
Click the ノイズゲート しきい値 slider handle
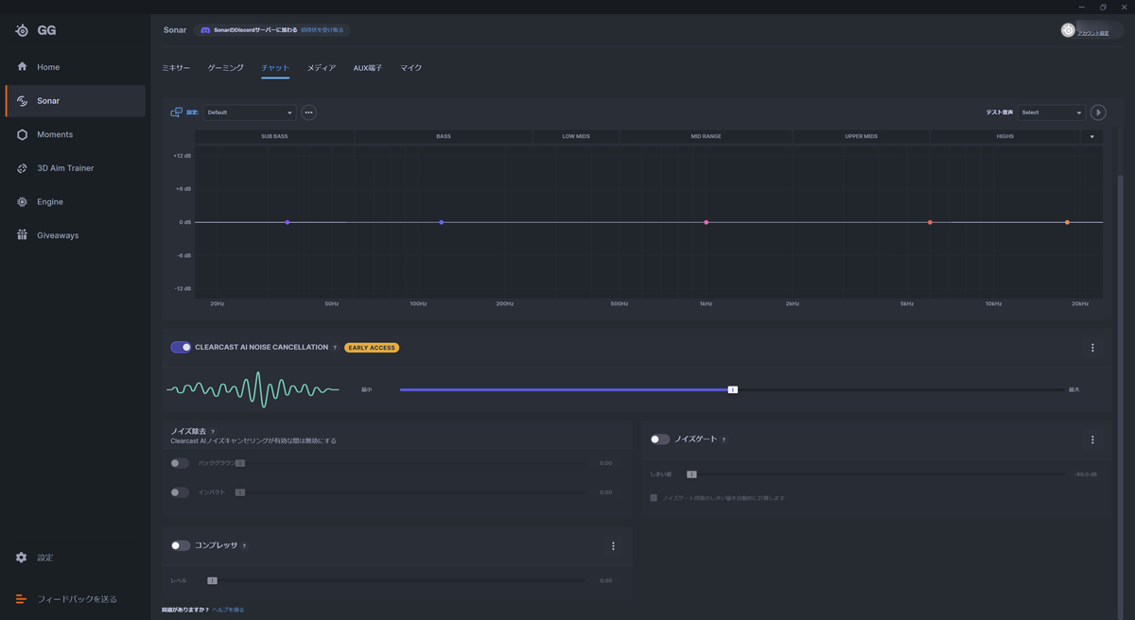(691, 474)
